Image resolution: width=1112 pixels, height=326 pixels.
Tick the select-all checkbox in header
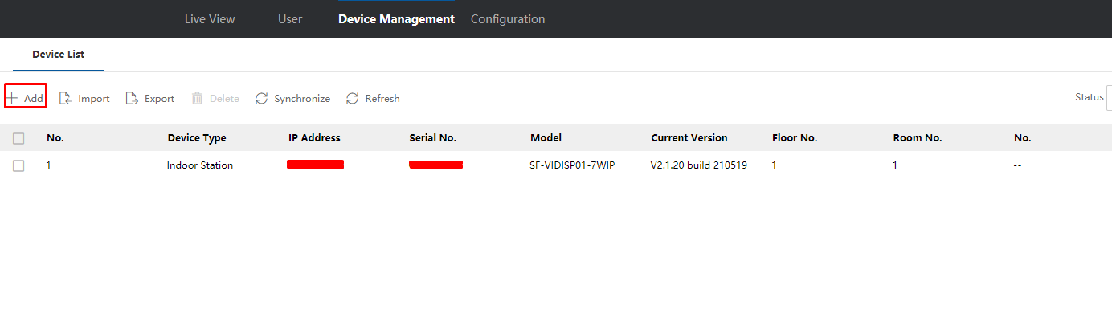(x=18, y=138)
